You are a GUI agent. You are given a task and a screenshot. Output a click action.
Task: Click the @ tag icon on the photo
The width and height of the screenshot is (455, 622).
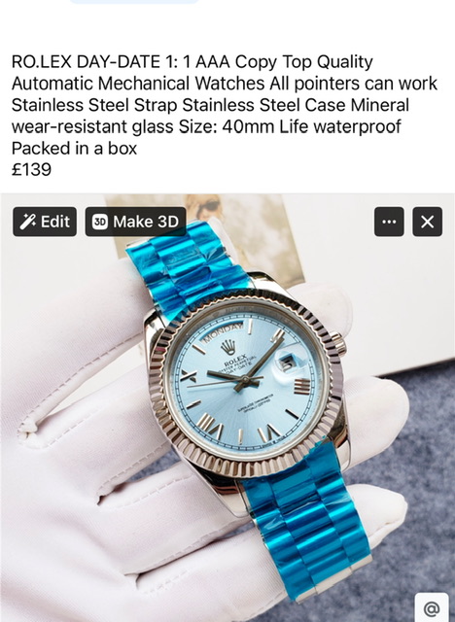(432, 607)
